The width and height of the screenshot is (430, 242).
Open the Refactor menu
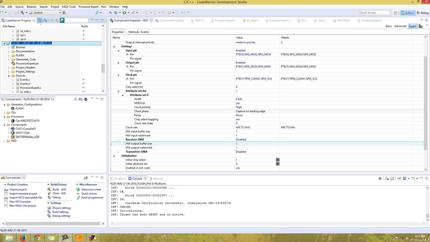(x=31, y=6)
